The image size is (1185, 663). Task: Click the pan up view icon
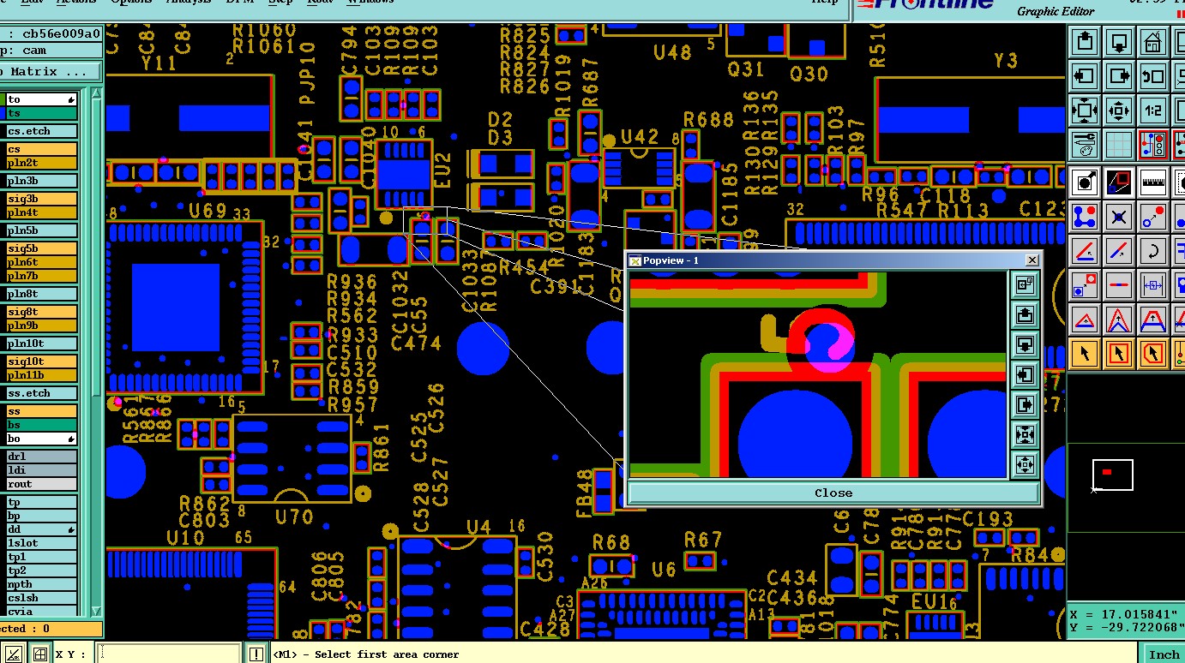point(1085,41)
